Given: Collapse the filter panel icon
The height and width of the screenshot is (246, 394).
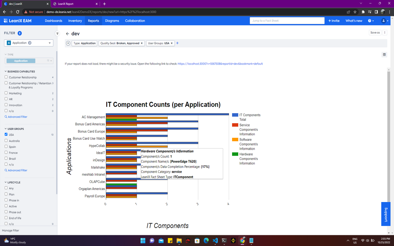Looking at the screenshot, I should point(57,34).
